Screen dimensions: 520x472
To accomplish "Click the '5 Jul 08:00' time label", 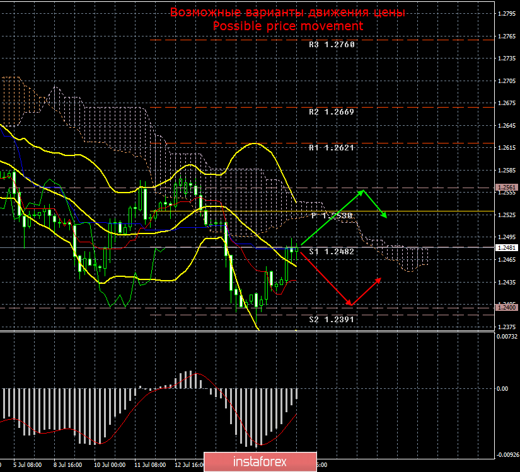I will (x=28, y=465).
